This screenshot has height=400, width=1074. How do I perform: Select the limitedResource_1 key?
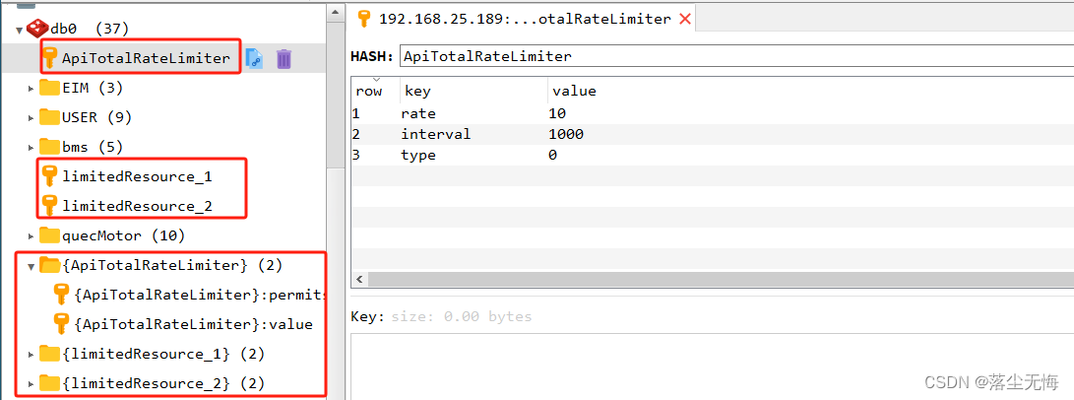tap(137, 176)
